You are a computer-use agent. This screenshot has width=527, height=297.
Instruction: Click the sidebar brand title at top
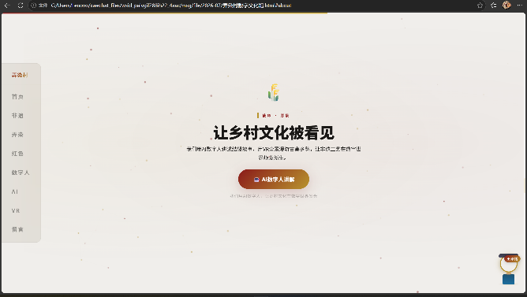(x=20, y=75)
